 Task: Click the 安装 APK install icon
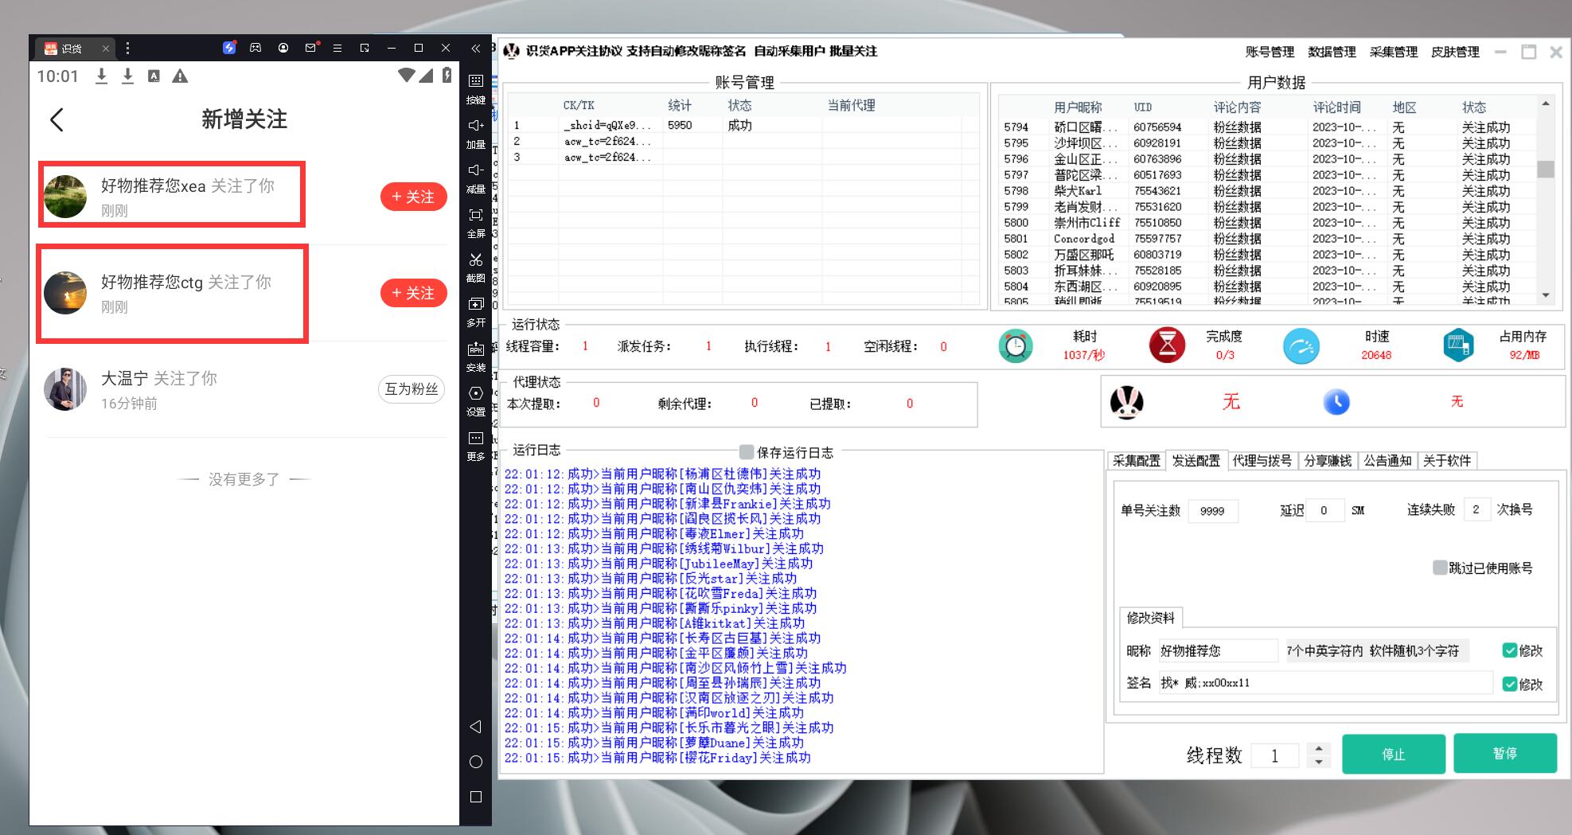tap(475, 349)
